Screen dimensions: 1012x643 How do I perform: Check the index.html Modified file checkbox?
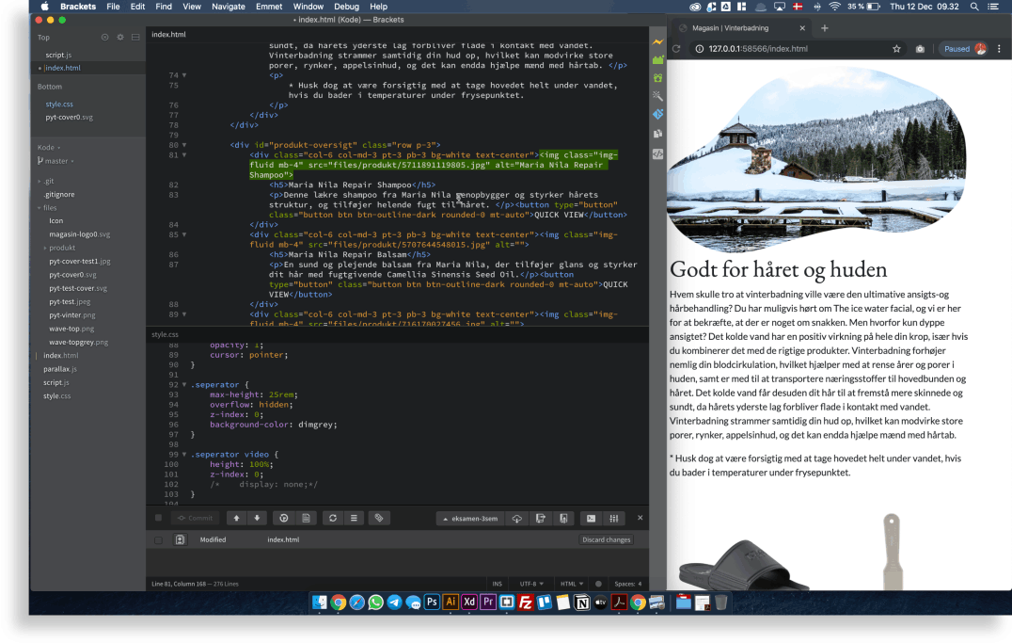pos(158,539)
